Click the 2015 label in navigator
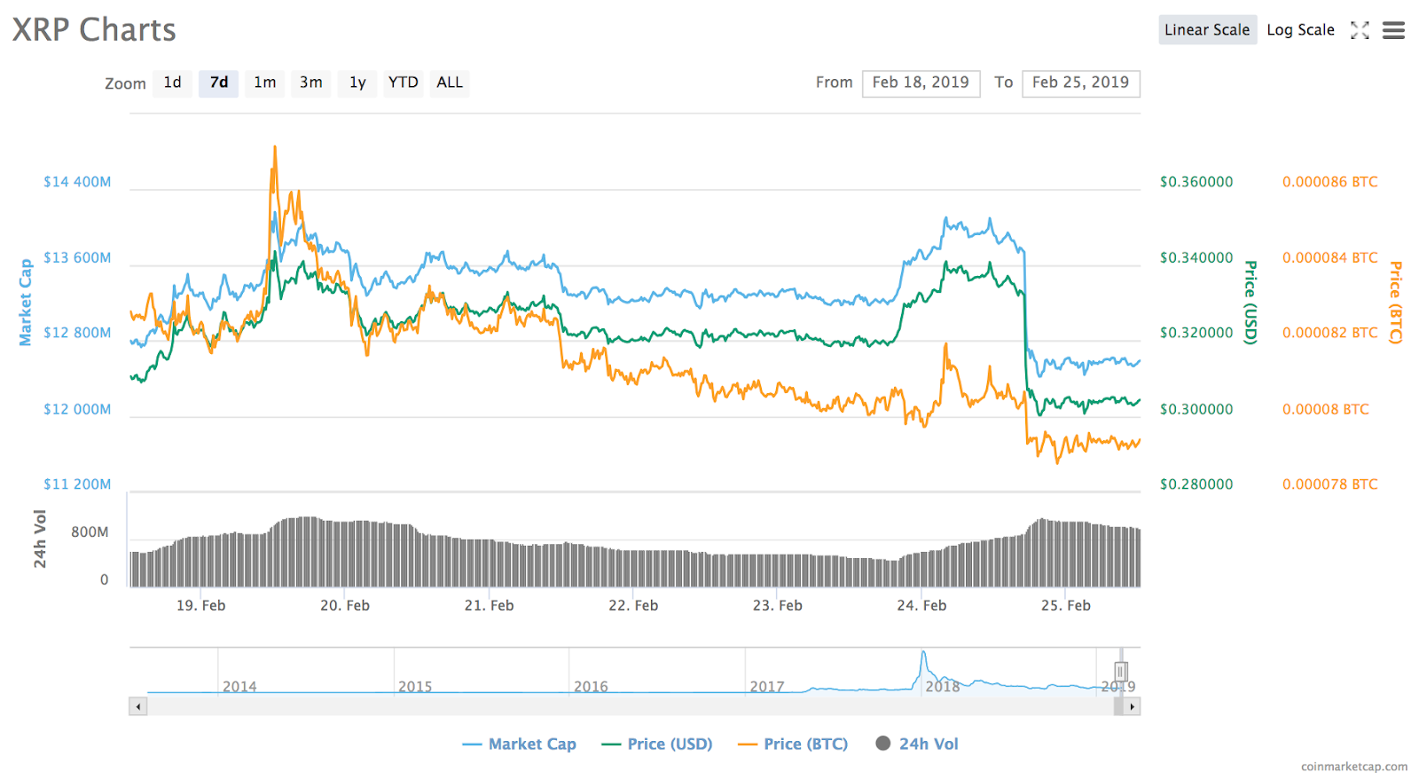 click(x=415, y=687)
